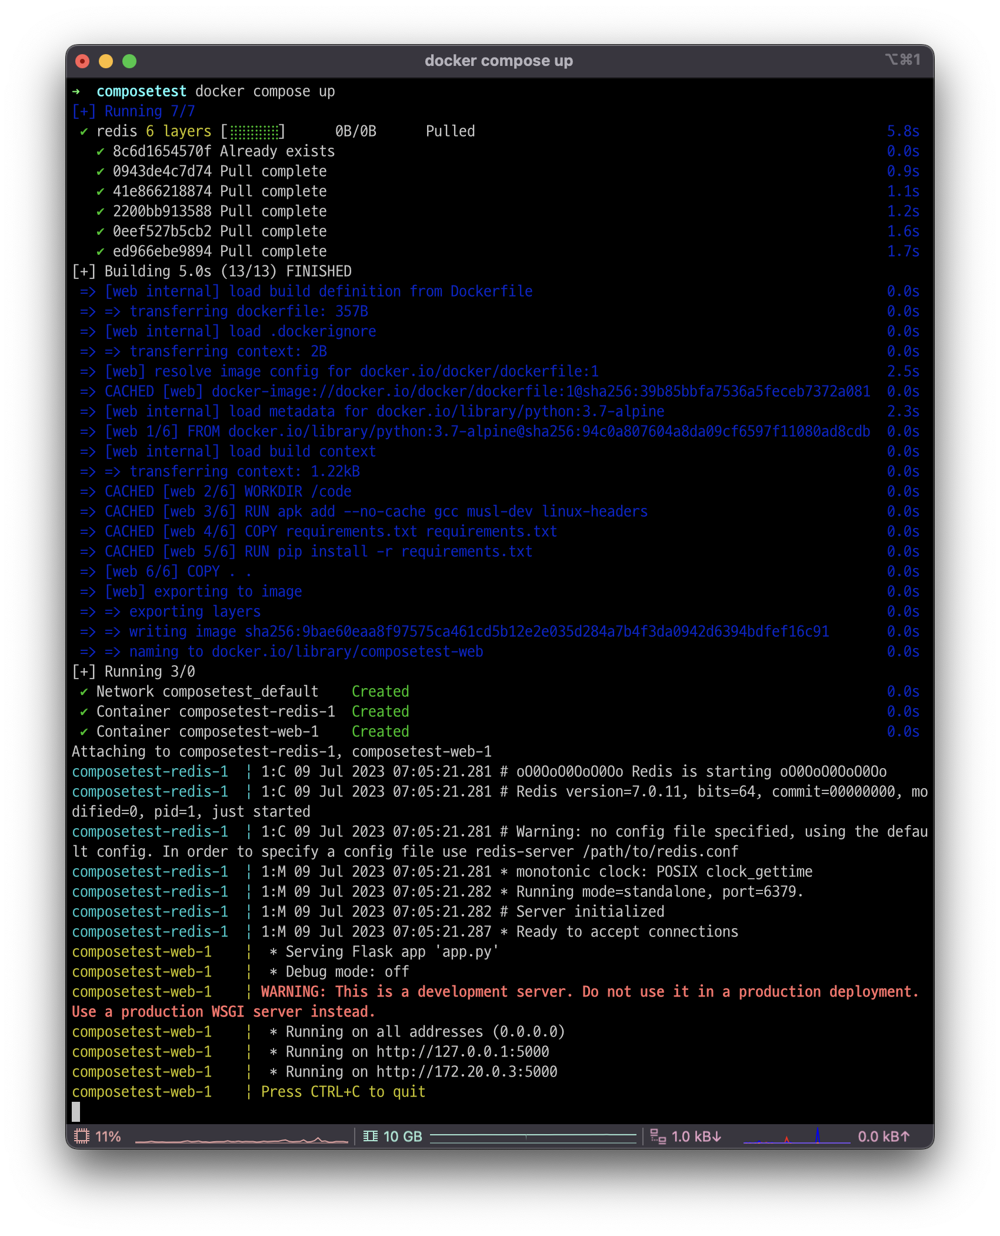The image size is (1000, 1236).
Task: Click the red close window button
Action: 82,61
